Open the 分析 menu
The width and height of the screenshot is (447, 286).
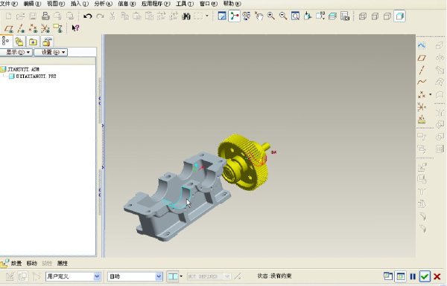point(103,4)
